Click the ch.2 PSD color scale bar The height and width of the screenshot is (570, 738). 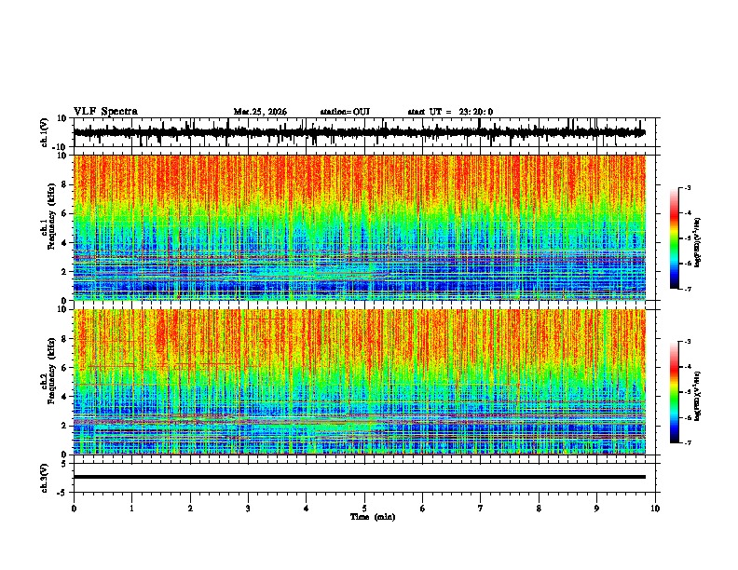pos(674,392)
